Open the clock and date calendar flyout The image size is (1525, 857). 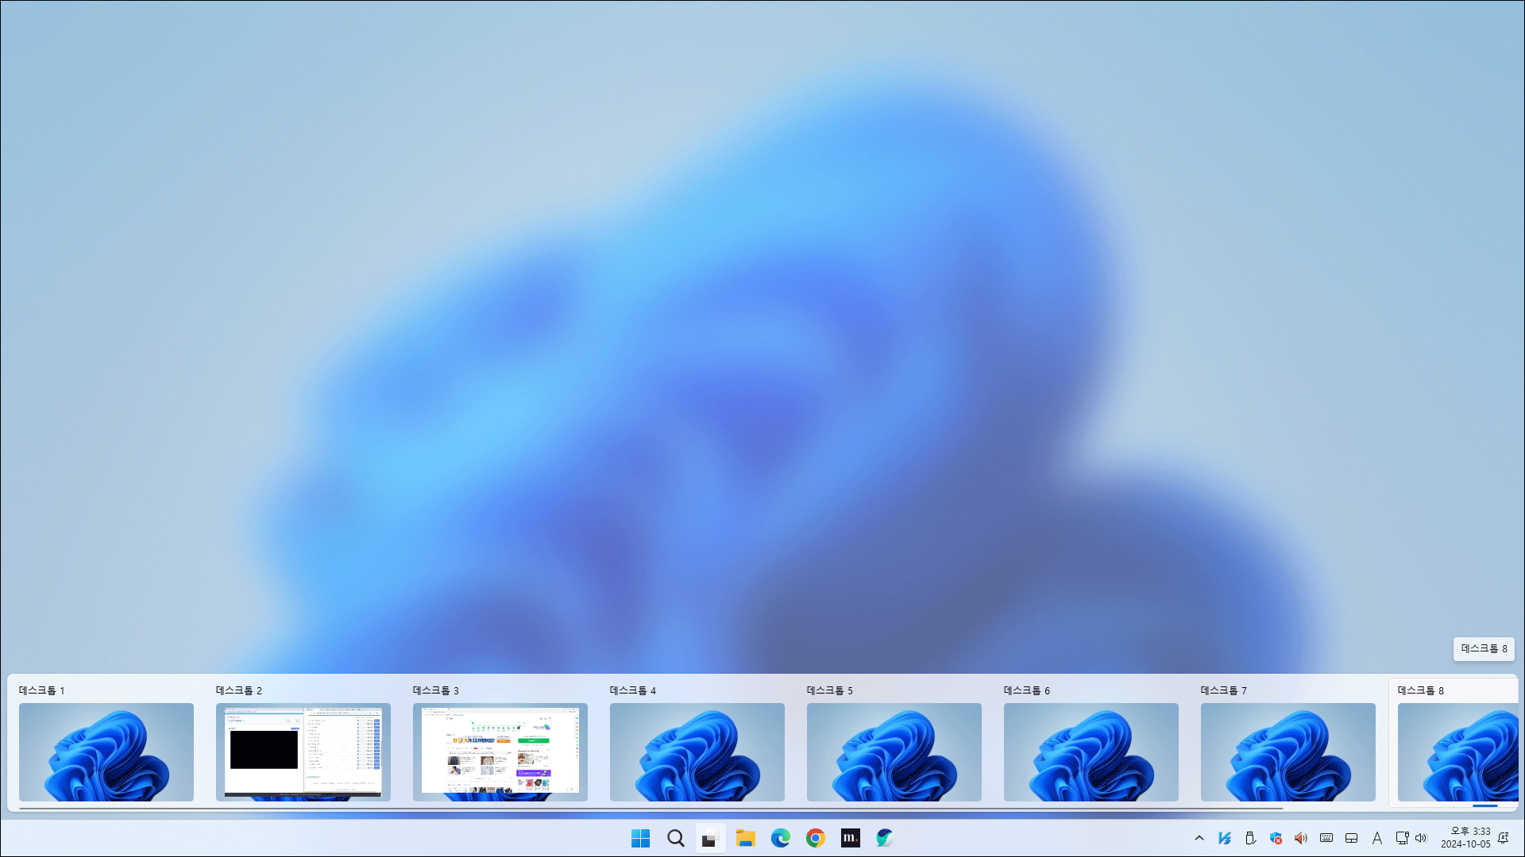(x=1465, y=838)
